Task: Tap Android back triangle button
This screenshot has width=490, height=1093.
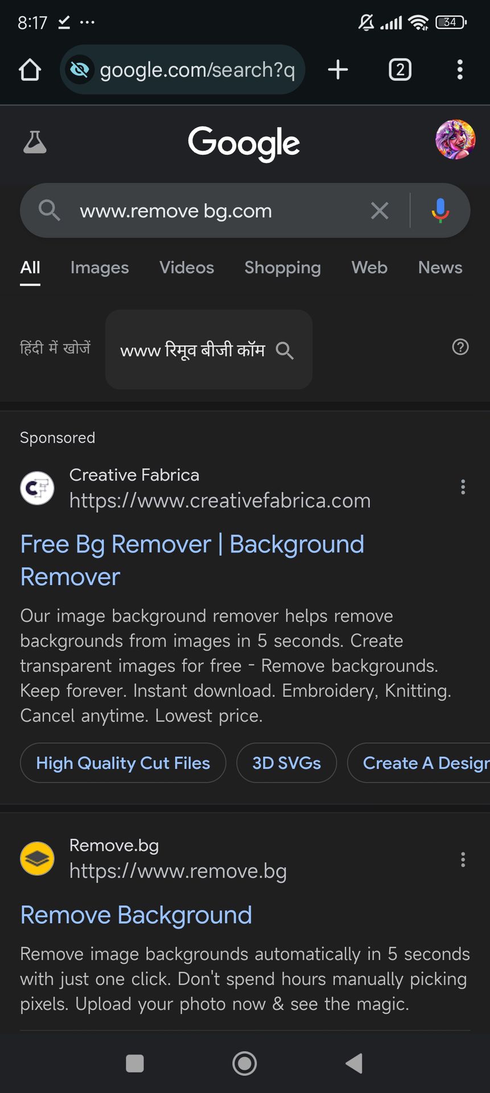Action: pos(354,1063)
